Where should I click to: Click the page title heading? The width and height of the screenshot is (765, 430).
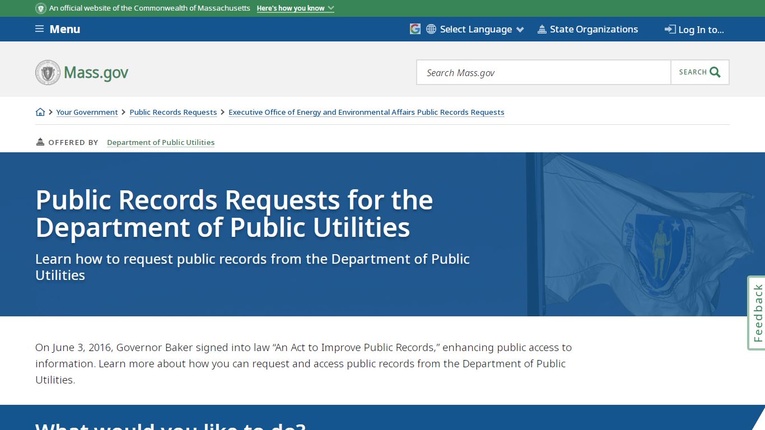tap(234, 214)
